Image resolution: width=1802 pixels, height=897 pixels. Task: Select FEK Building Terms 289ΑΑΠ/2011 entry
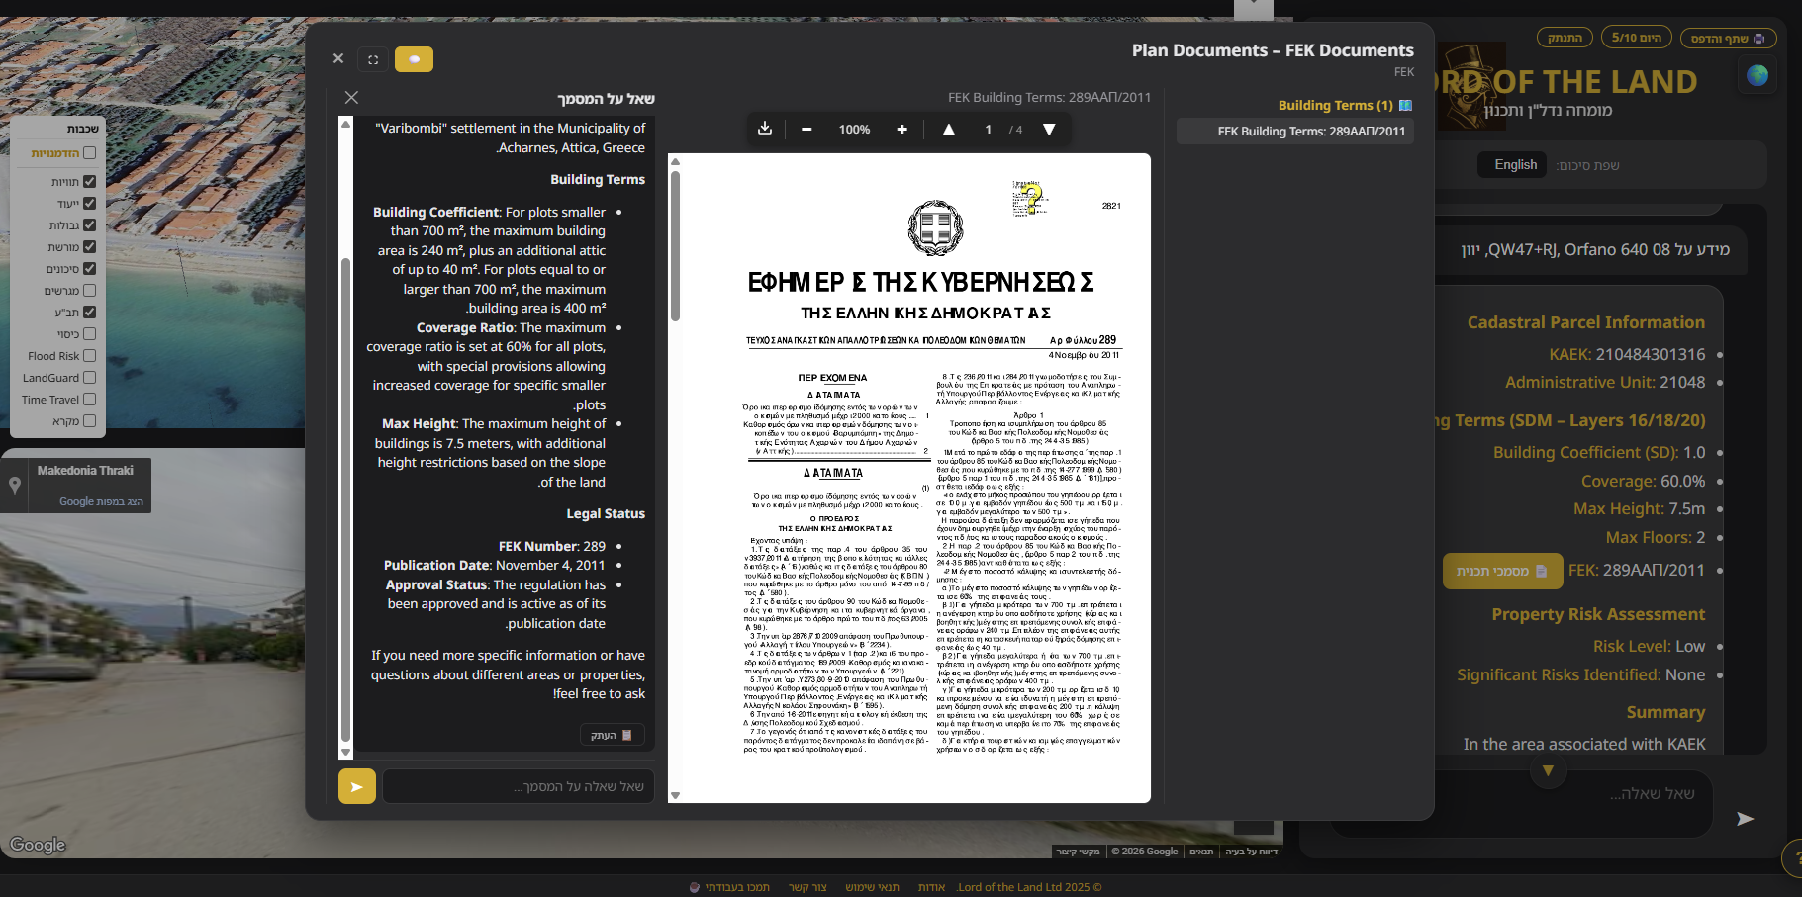pos(1294,131)
